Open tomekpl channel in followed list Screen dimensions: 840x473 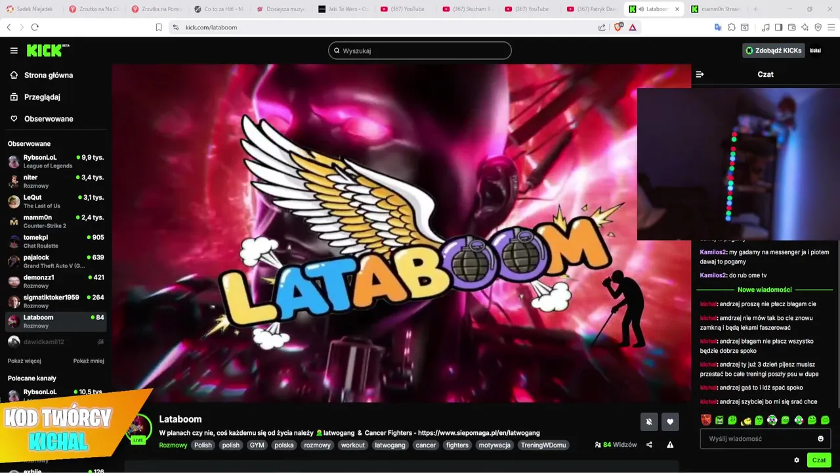click(x=56, y=241)
